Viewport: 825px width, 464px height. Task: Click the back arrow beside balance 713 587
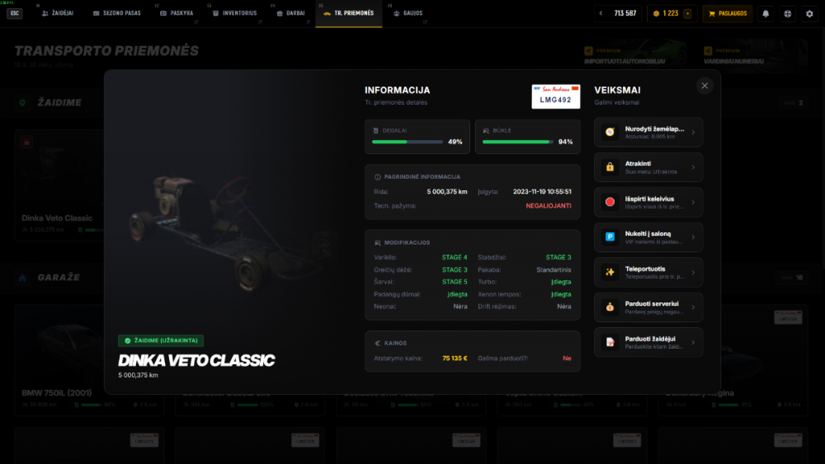601,14
